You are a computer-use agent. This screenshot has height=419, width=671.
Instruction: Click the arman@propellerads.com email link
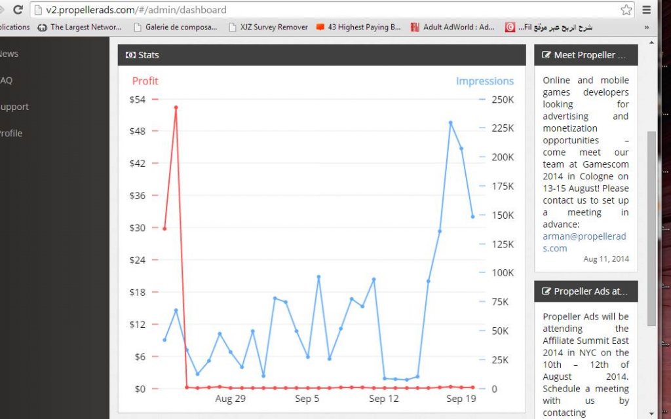pos(584,242)
